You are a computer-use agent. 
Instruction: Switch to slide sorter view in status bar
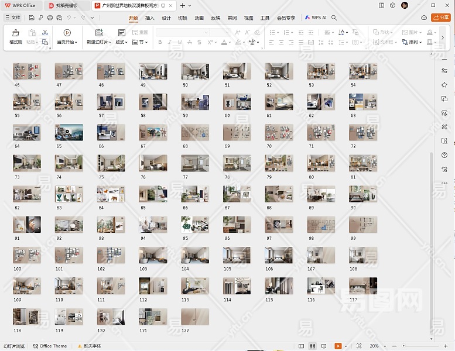[313, 346]
